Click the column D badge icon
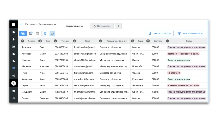This screenshot has width=218, height=122. pos(75,41)
